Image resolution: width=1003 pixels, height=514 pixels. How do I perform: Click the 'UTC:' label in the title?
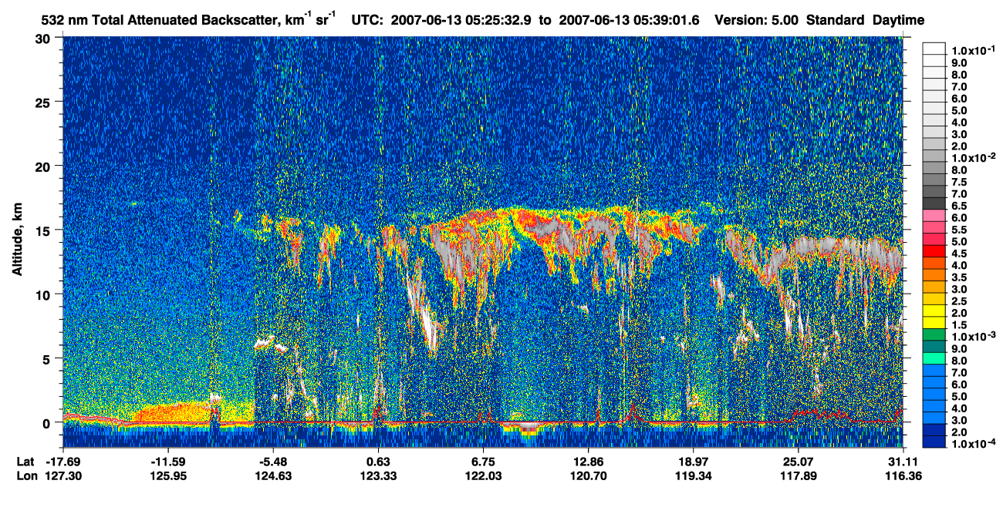coord(367,21)
